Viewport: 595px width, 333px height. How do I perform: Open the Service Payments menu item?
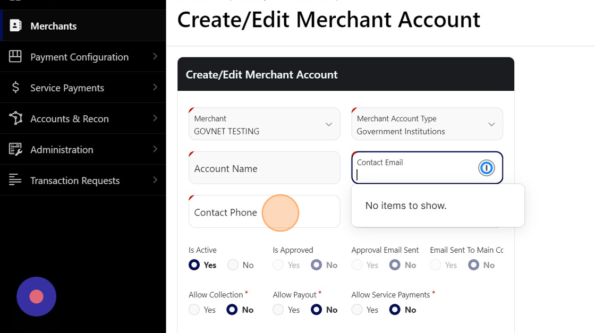67,88
